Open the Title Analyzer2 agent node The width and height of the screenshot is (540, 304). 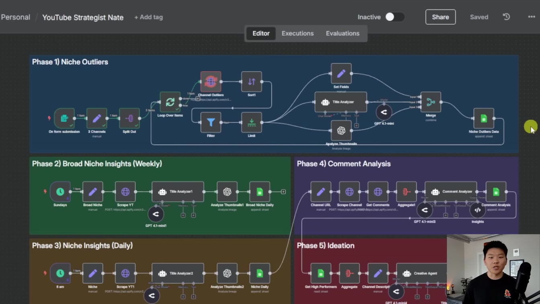point(178,273)
